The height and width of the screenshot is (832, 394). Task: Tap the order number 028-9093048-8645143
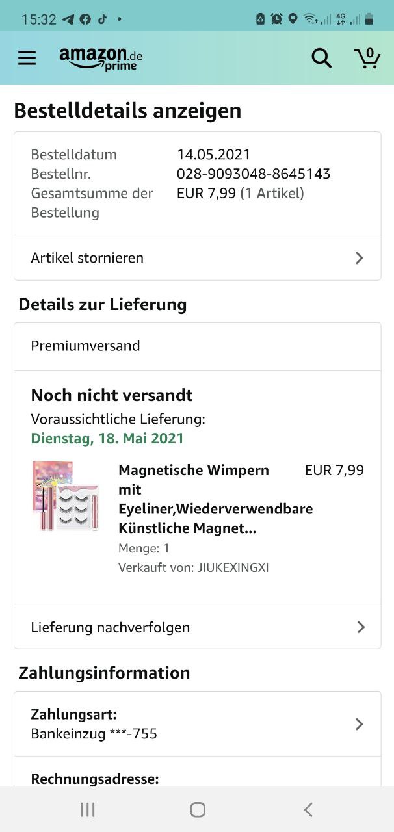(254, 174)
